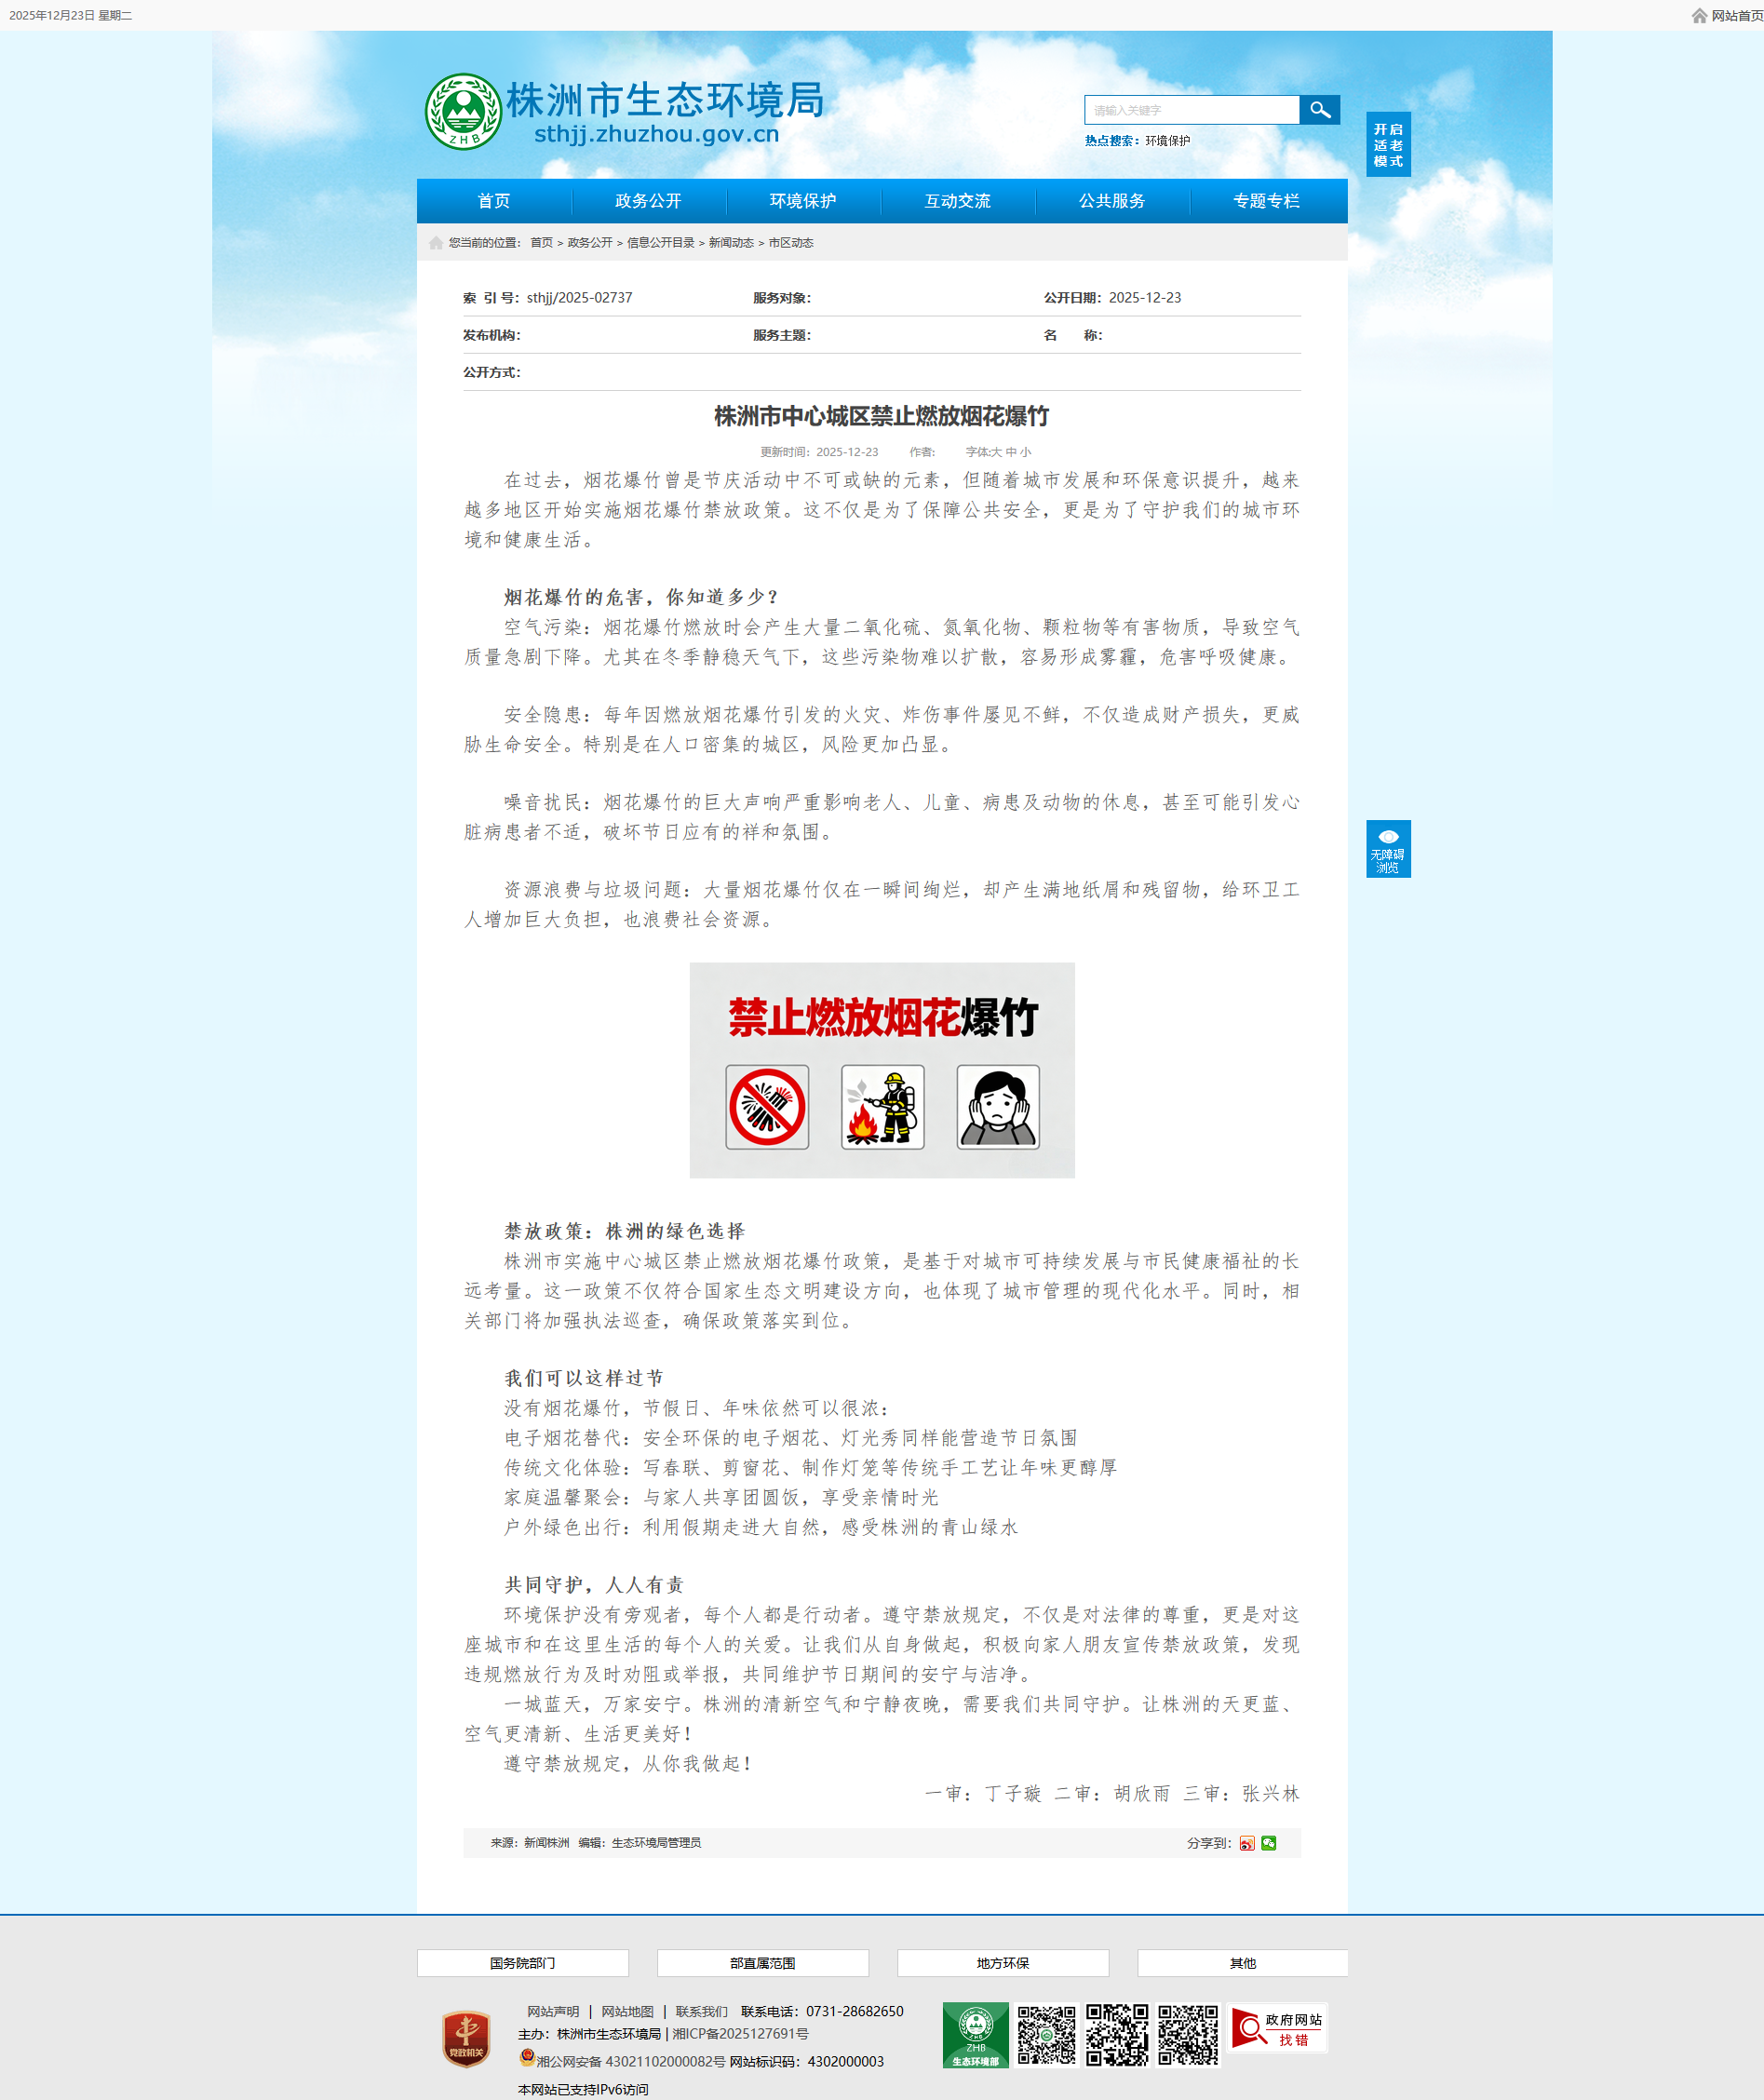This screenshot has height=2100, width=1764.
Task: Click the magnifier search button
Action: (1319, 110)
